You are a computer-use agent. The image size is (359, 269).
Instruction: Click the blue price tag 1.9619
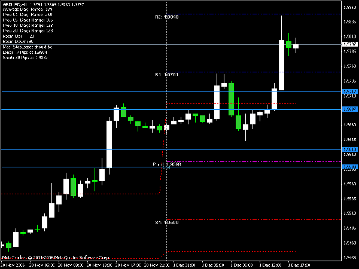pyautogui.click(x=350, y=149)
